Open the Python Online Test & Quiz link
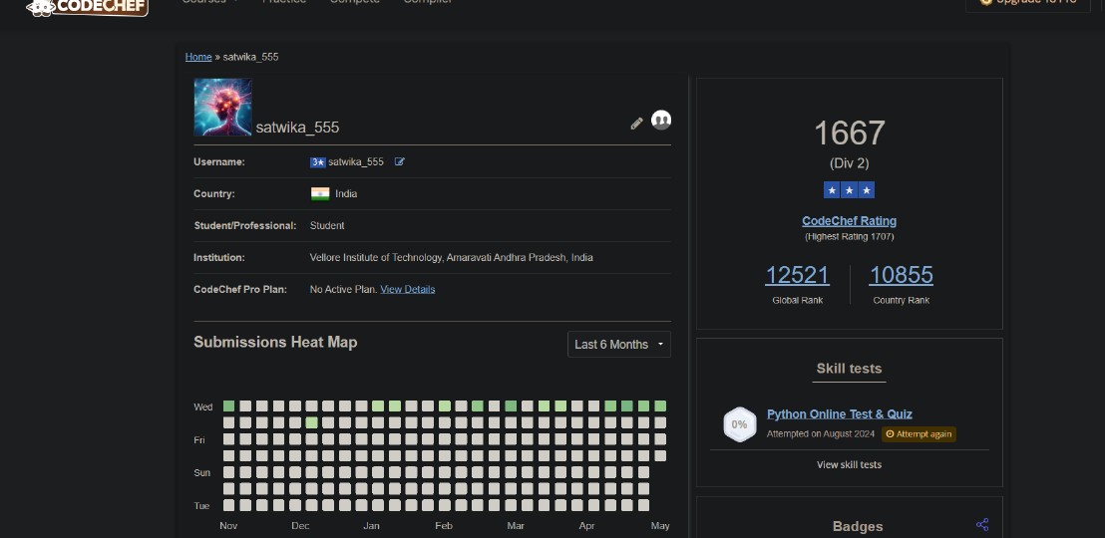This screenshot has height=538, width=1105. pyautogui.click(x=840, y=414)
